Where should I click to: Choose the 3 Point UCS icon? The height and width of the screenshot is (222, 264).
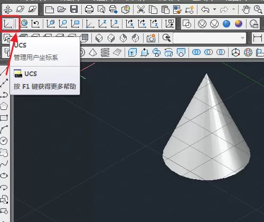(x=114, y=24)
